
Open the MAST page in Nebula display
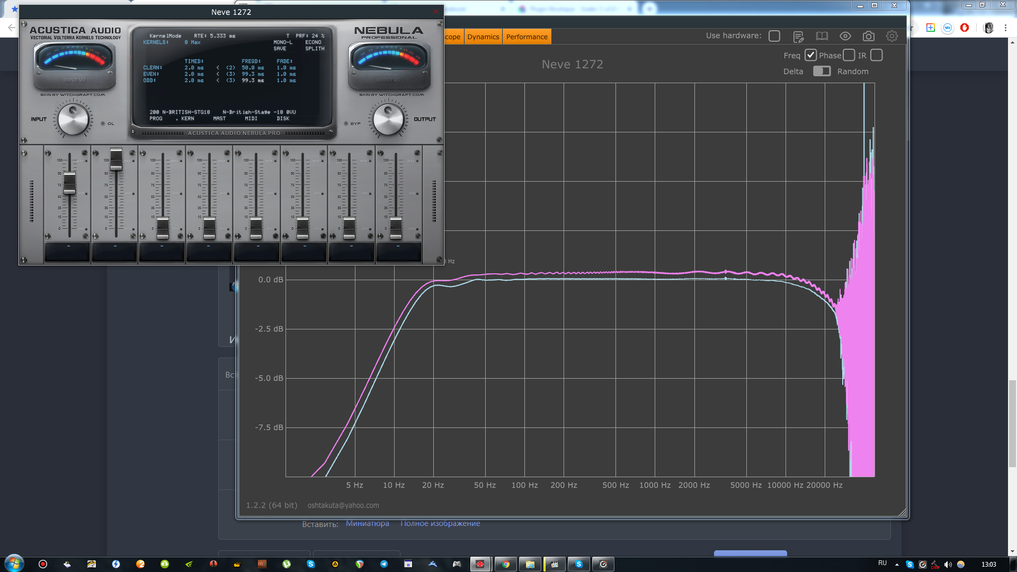click(x=219, y=119)
